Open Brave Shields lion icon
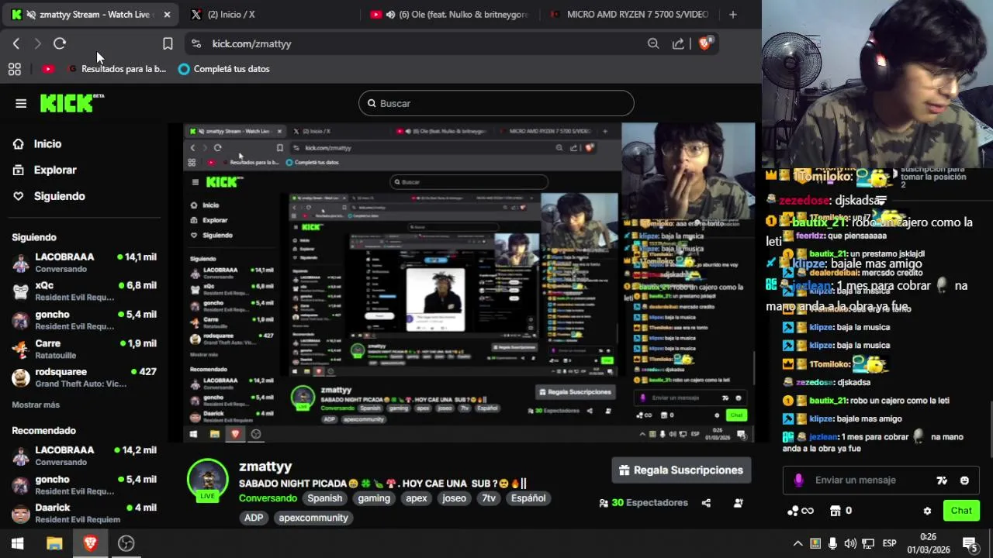This screenshot has width=993, height=558. click(704, 43)
